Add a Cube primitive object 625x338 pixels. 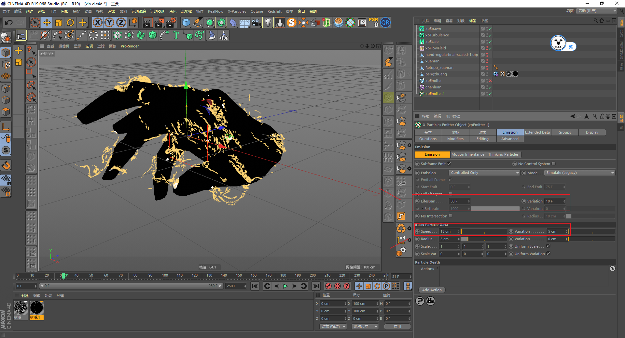click(186, 23)
